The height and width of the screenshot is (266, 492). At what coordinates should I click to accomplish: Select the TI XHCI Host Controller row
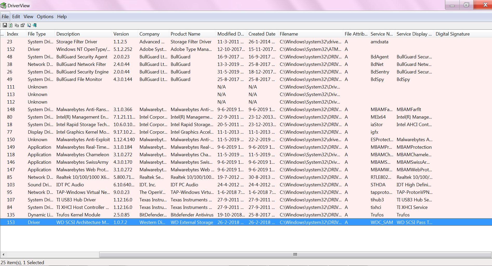(x=246, y=207)
